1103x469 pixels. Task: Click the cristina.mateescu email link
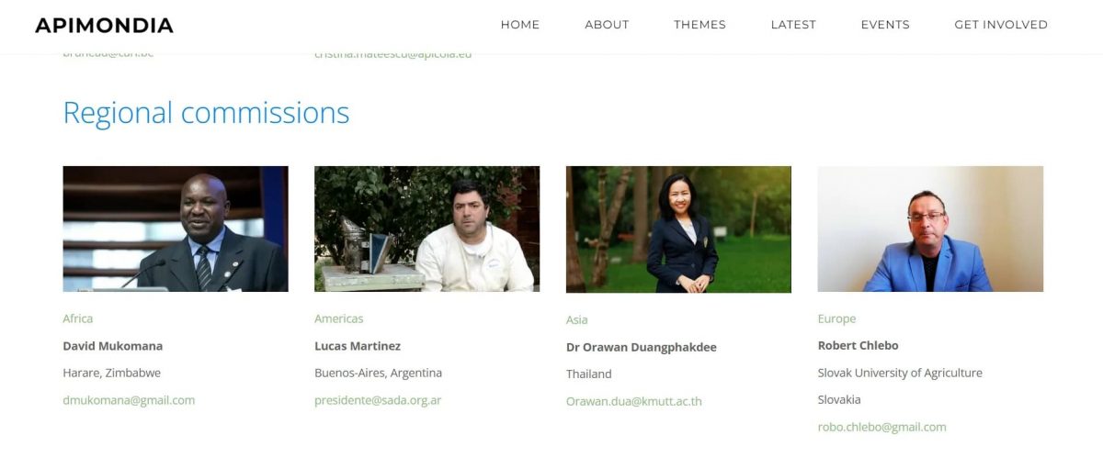tap(392, 54)
